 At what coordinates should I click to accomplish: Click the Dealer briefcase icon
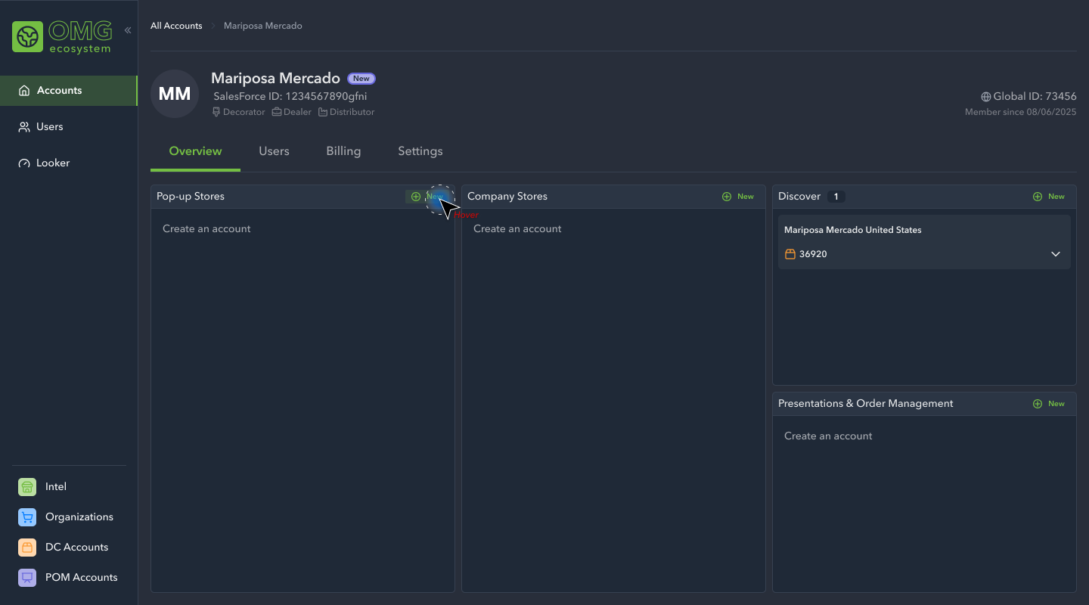[x=277, y=112]
